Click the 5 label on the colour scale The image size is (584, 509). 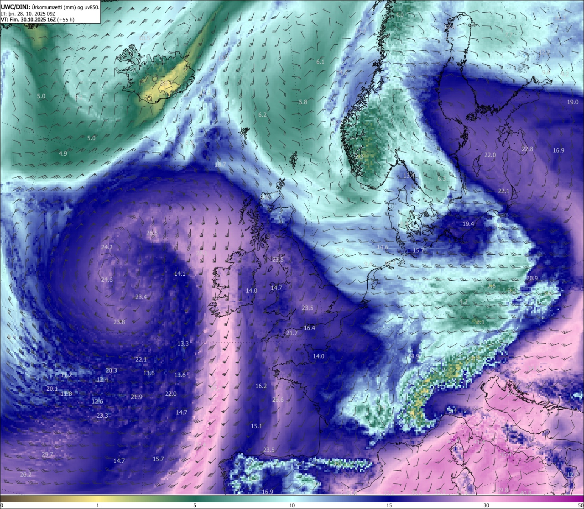coord(195,505)
